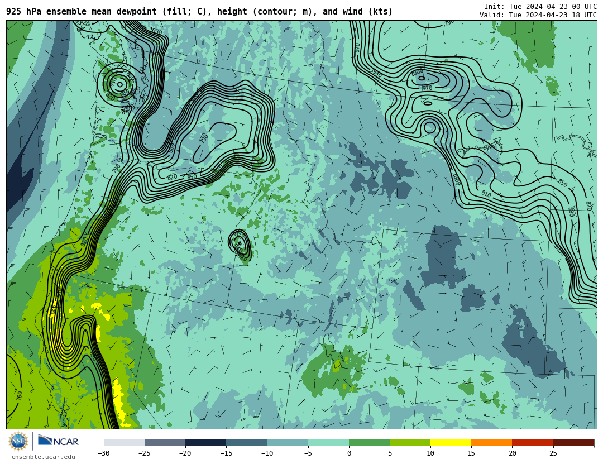Click the -5 to 0 color swatch
The height and width of the screenshot is (464, 603).
pyautogui.click(x=328, y=443)
